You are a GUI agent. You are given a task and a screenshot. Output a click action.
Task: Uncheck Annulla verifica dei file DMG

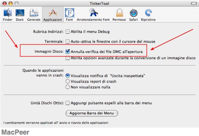point(68,51)
